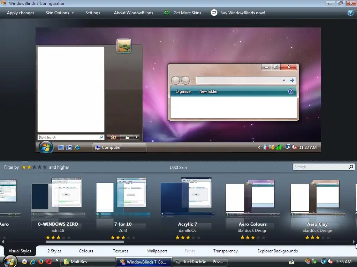Screen dimensions: 357x267
Task: Open the Windows Start button on the taskbar
Action: [x=10, y=261]
